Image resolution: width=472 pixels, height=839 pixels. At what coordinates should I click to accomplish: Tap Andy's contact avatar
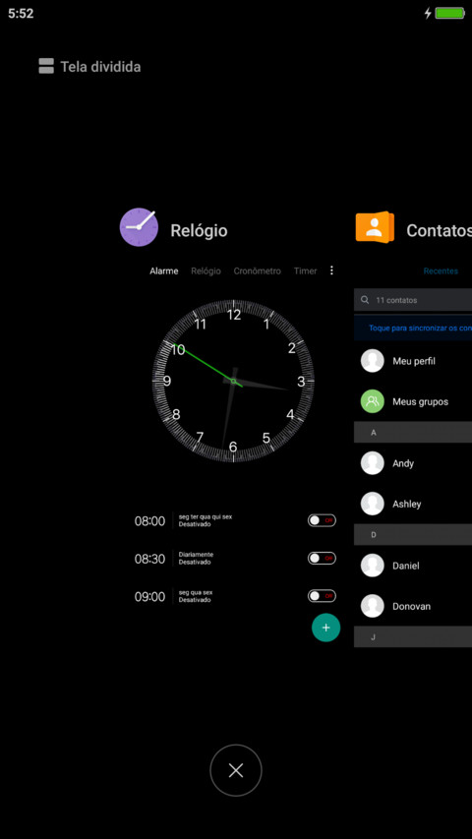[x=373, y=463]
